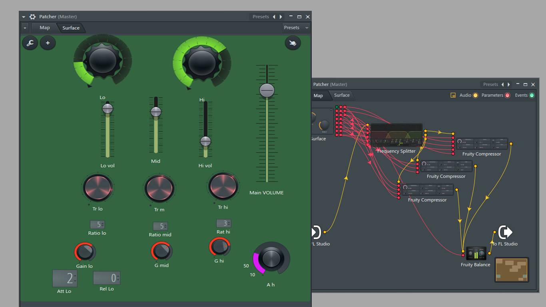Click the large green knob above the Lo slider
The height and width of the screenshot is (307, 546).
click(x=103, y=60)
